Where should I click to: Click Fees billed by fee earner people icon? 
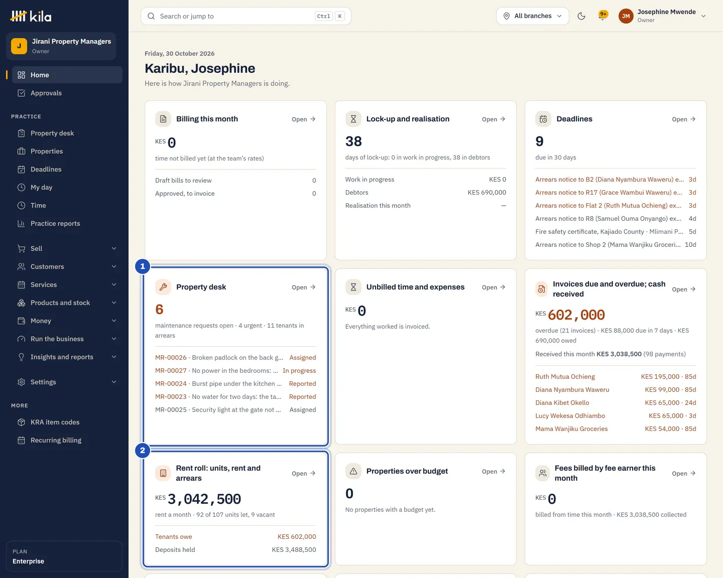[x=543, y=473]
